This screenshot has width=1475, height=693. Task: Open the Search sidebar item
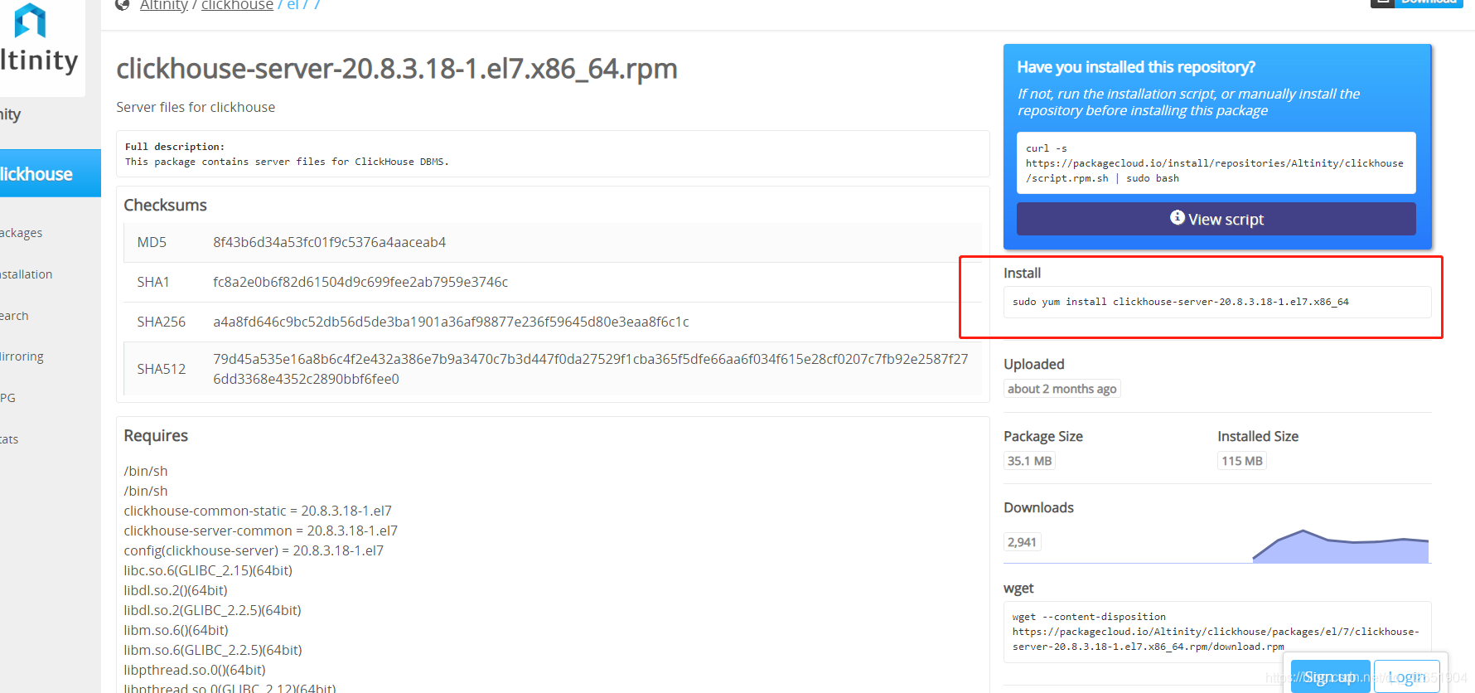15,316
